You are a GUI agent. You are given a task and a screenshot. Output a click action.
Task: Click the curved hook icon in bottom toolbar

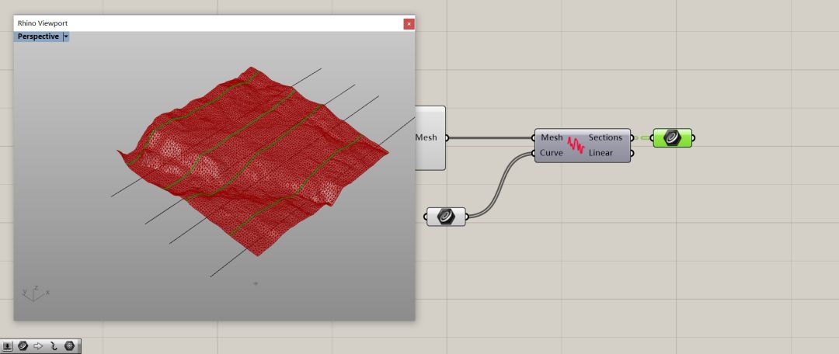tap(54, 346)
